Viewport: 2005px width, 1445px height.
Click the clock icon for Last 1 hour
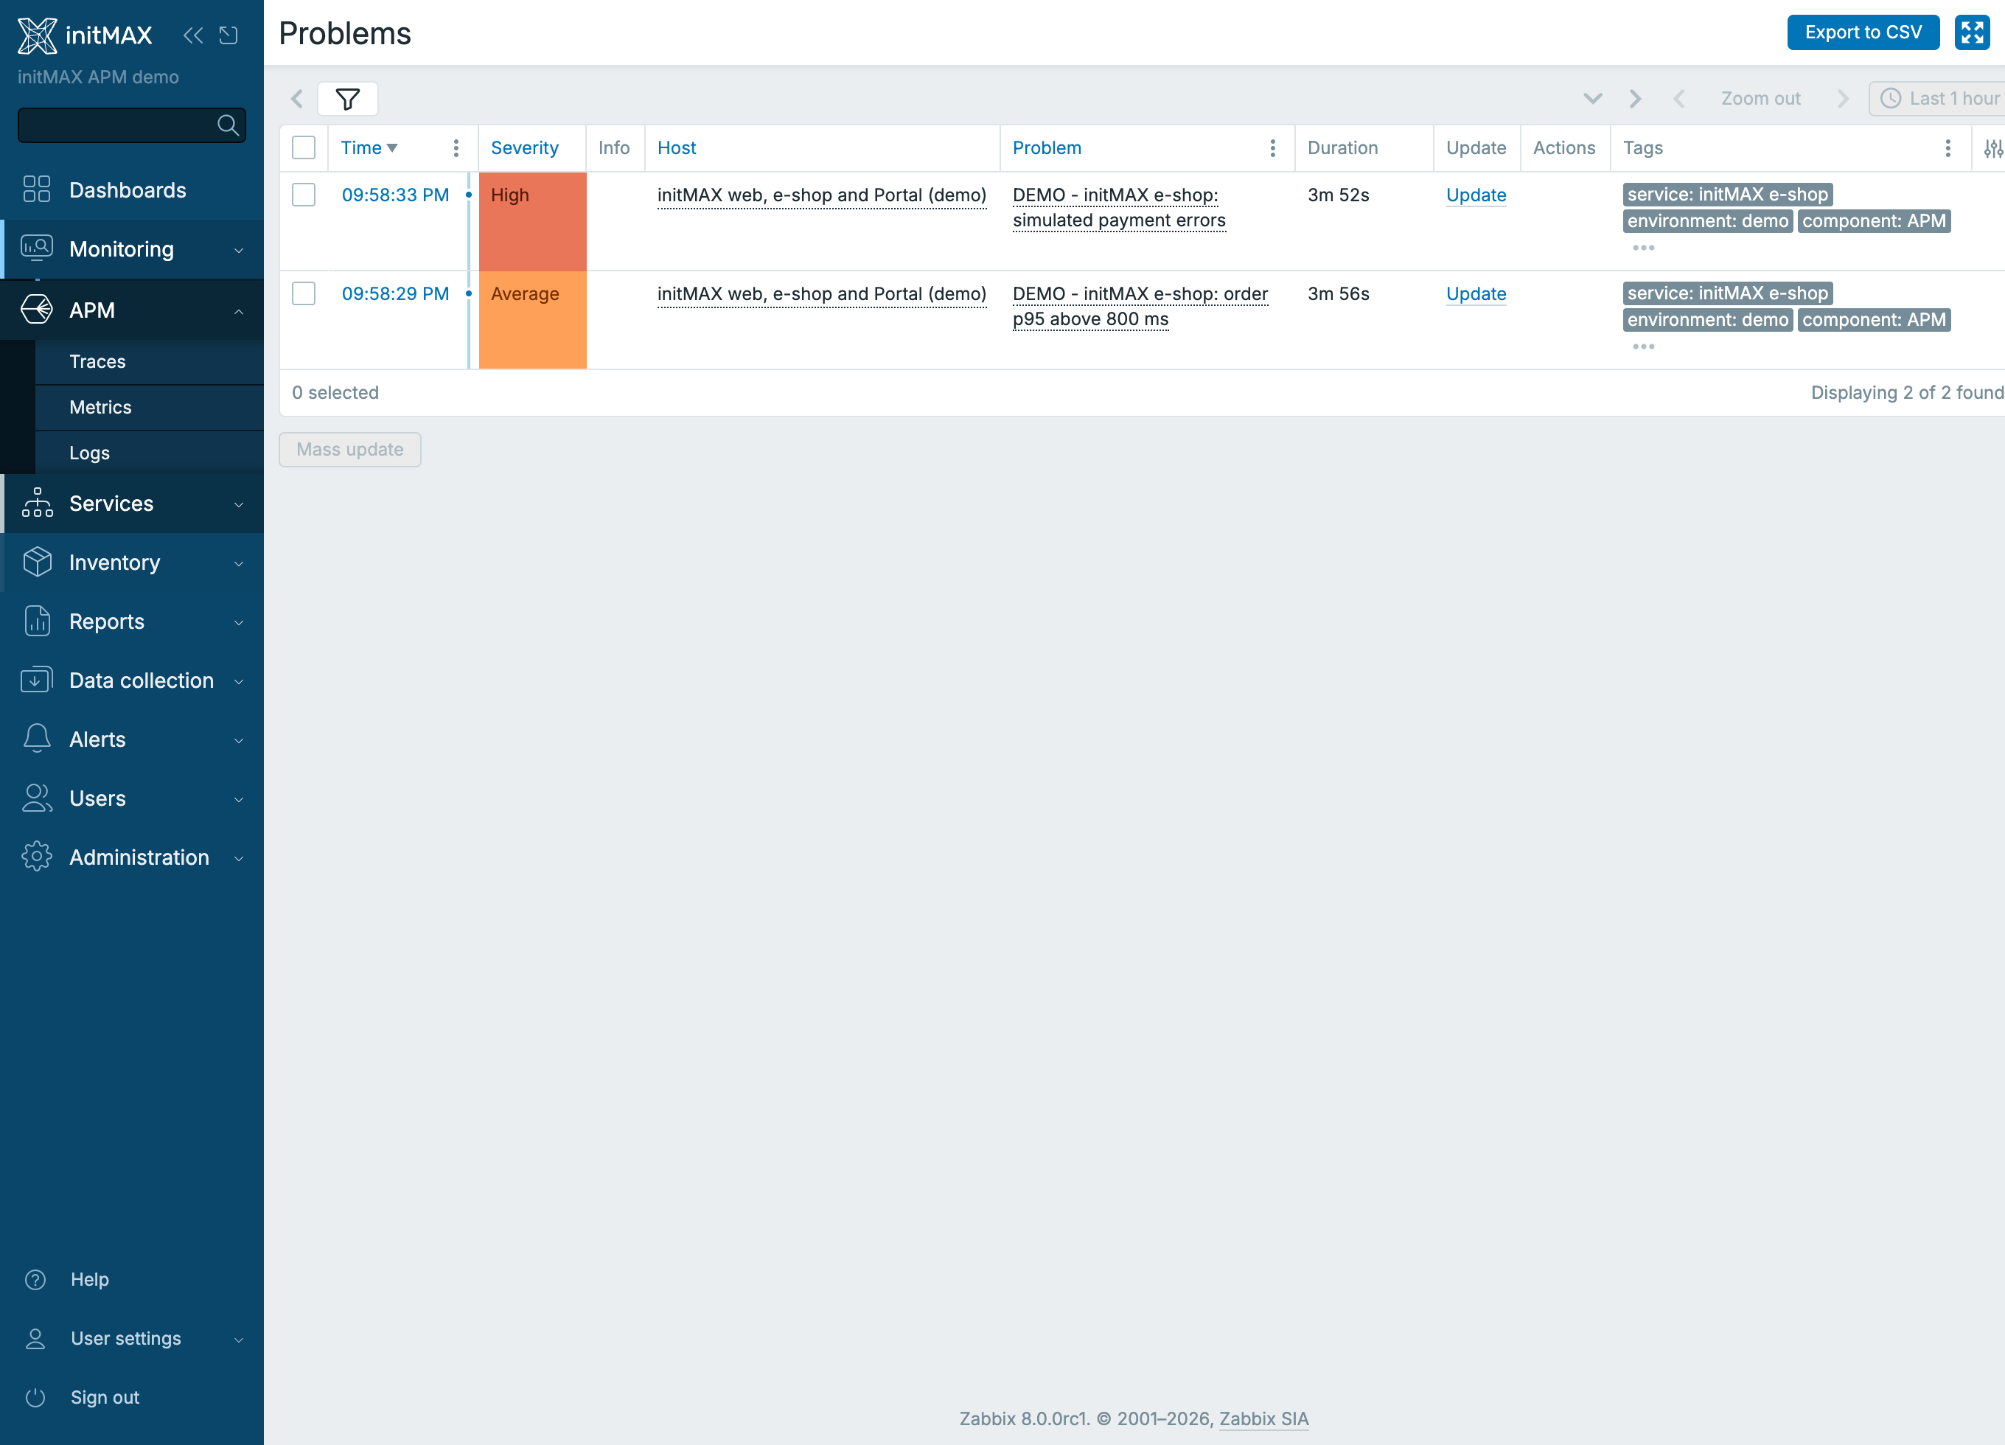(x=1891, y=98)
